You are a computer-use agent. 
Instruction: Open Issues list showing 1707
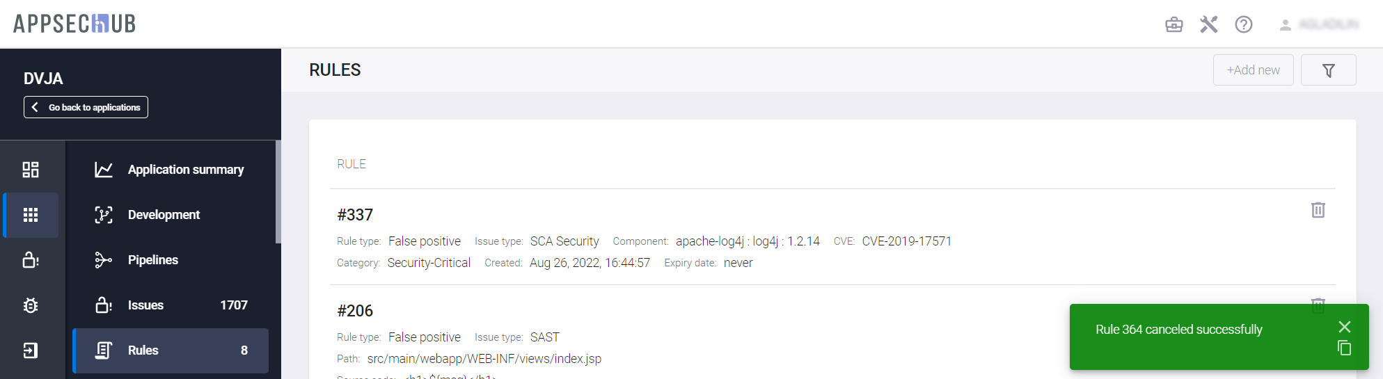click(171, 305)
